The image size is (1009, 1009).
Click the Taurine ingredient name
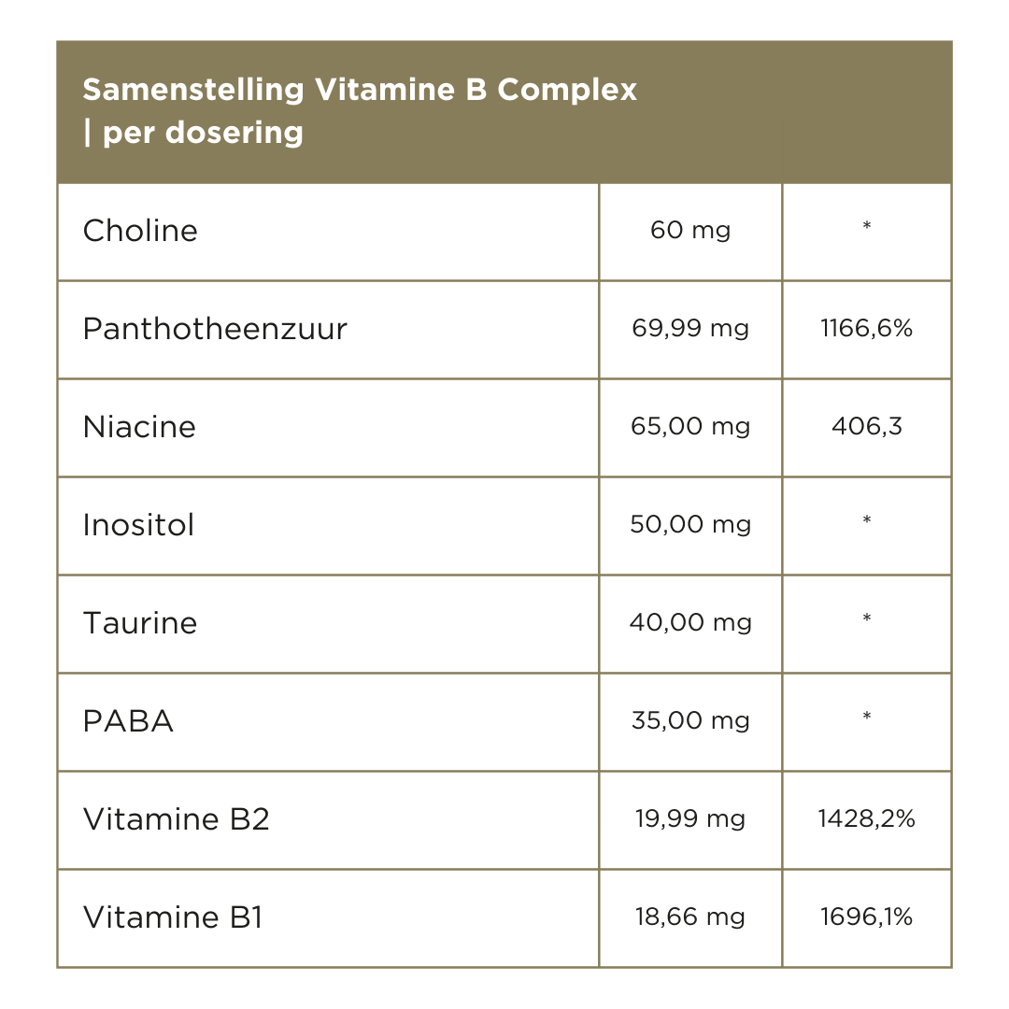point(140,623)
